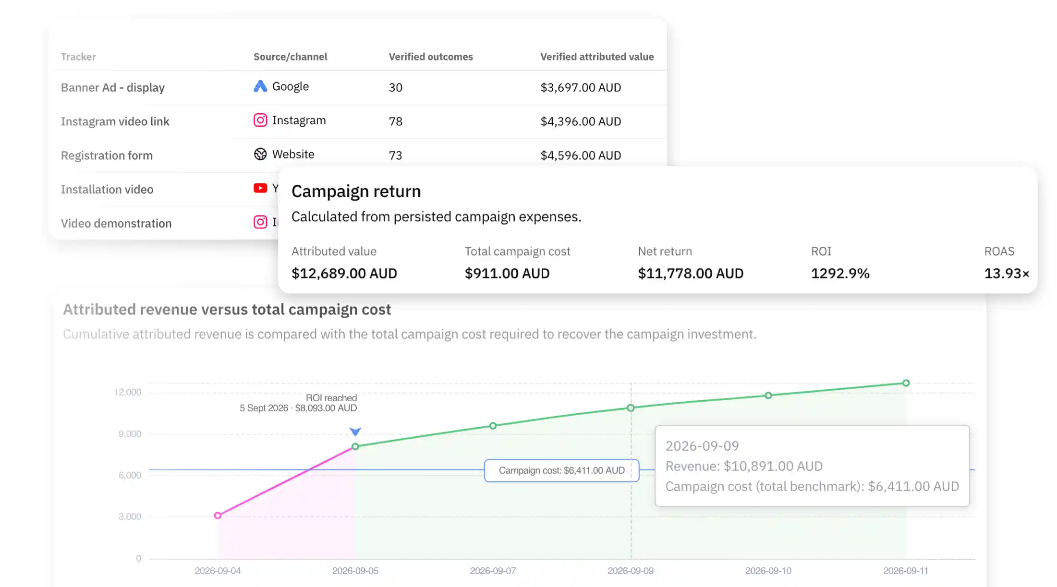This screenshot has width=1057, height=587.
Task: Click the verified outcomes value 30
Action: [395, 87]
